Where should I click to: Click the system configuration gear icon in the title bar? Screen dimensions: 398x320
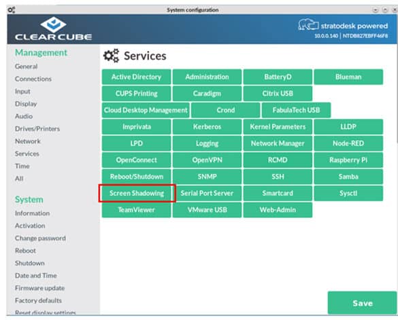pyautogui.click(x=12, y=10)
